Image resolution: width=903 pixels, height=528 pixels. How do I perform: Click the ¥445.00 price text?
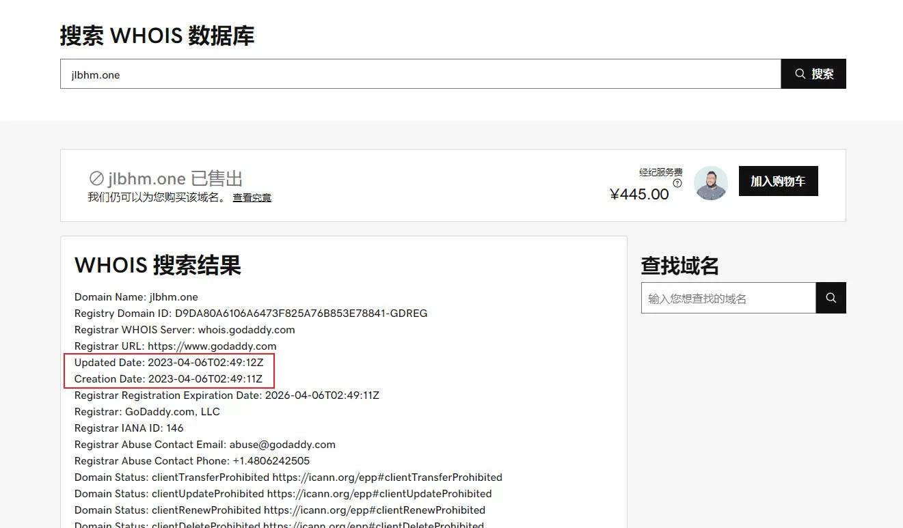639,195
